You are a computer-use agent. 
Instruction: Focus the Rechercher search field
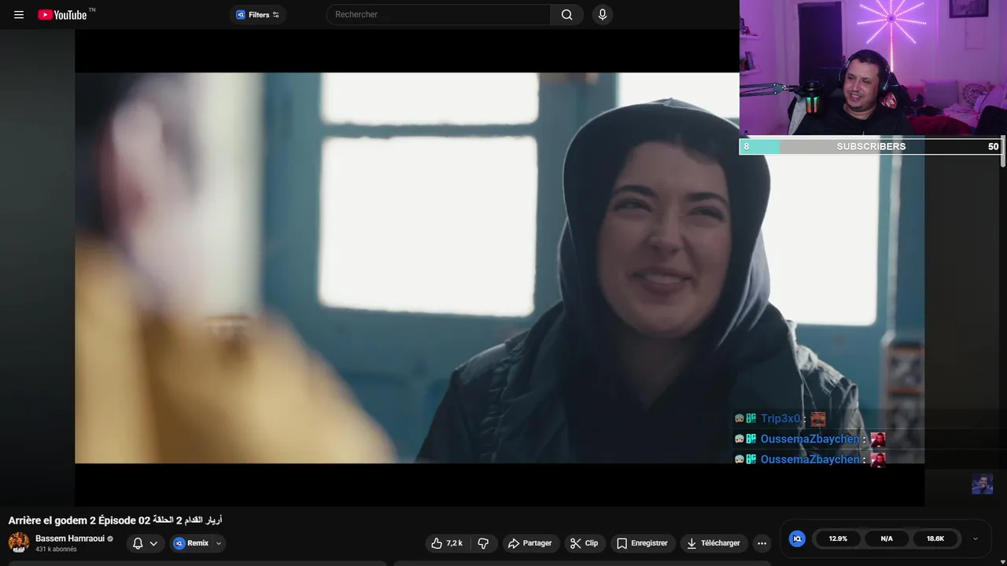[x=439, y=14]
